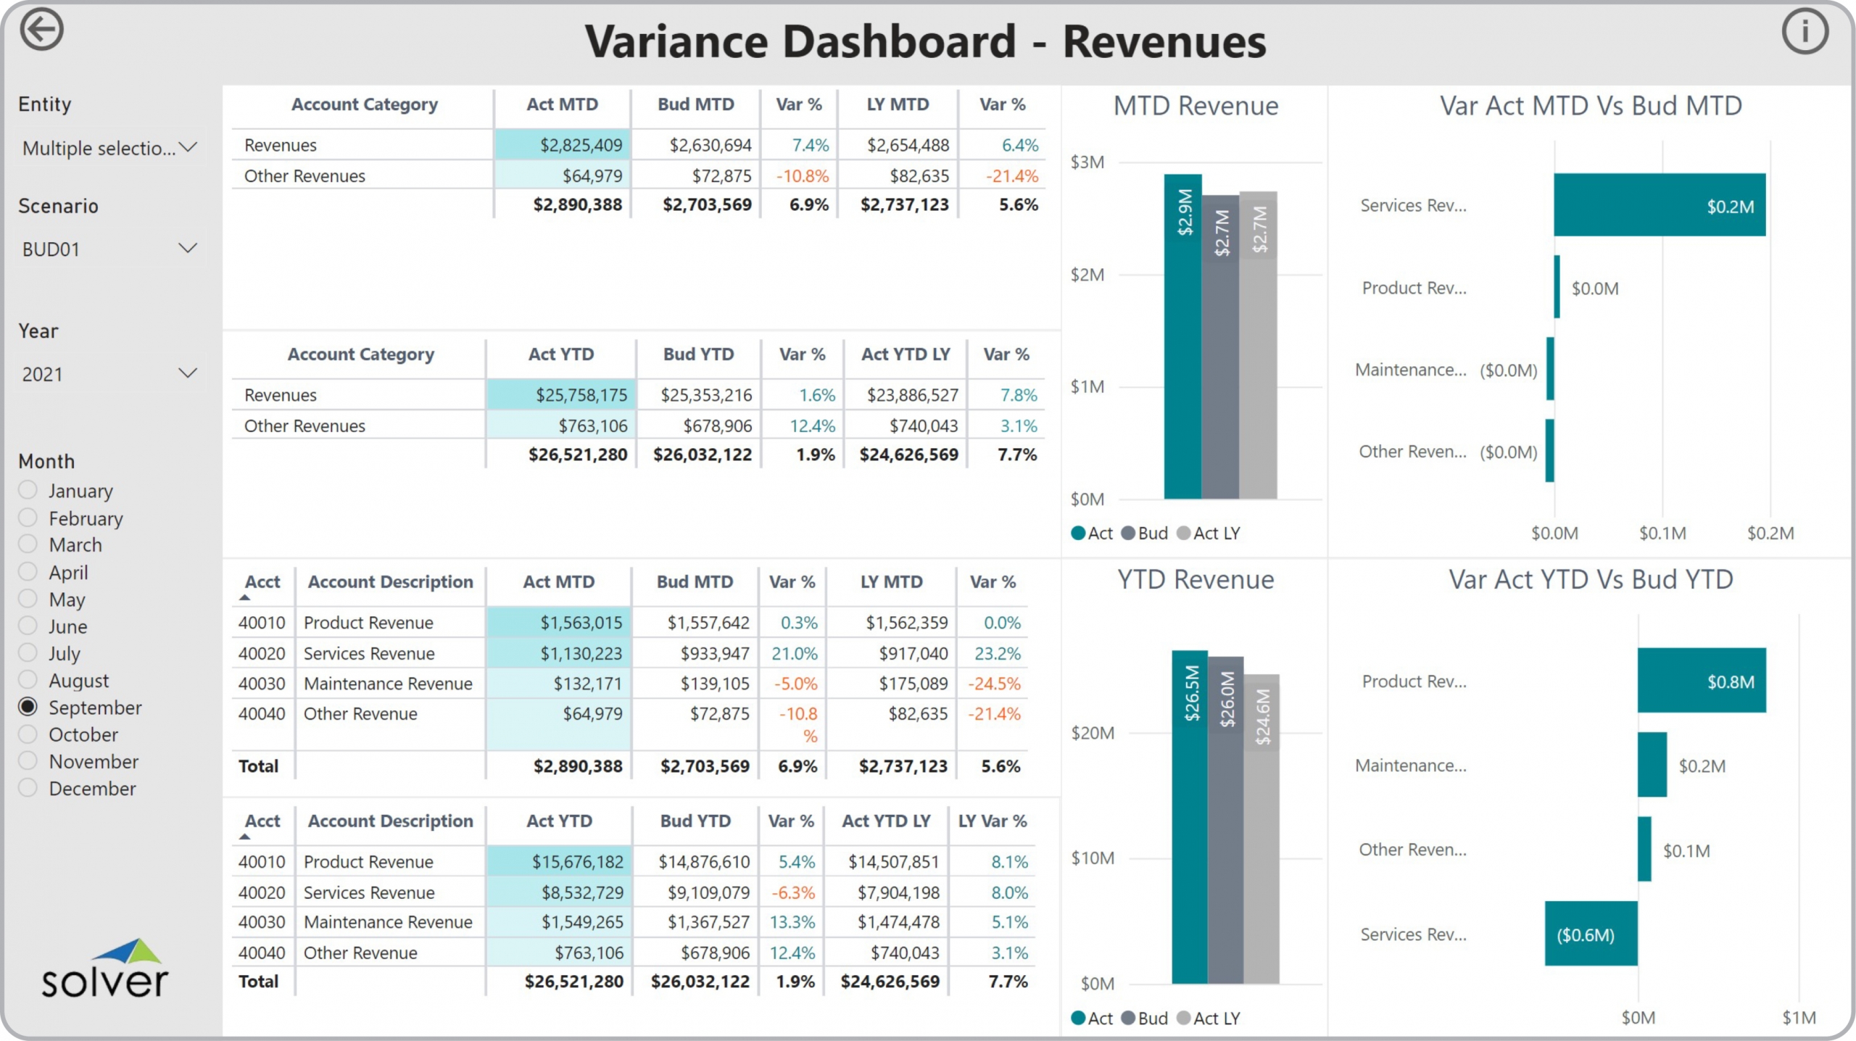This screenshot has width=1856, height=1041.
Task: Select the January month radio button
Action: [28, 491]
